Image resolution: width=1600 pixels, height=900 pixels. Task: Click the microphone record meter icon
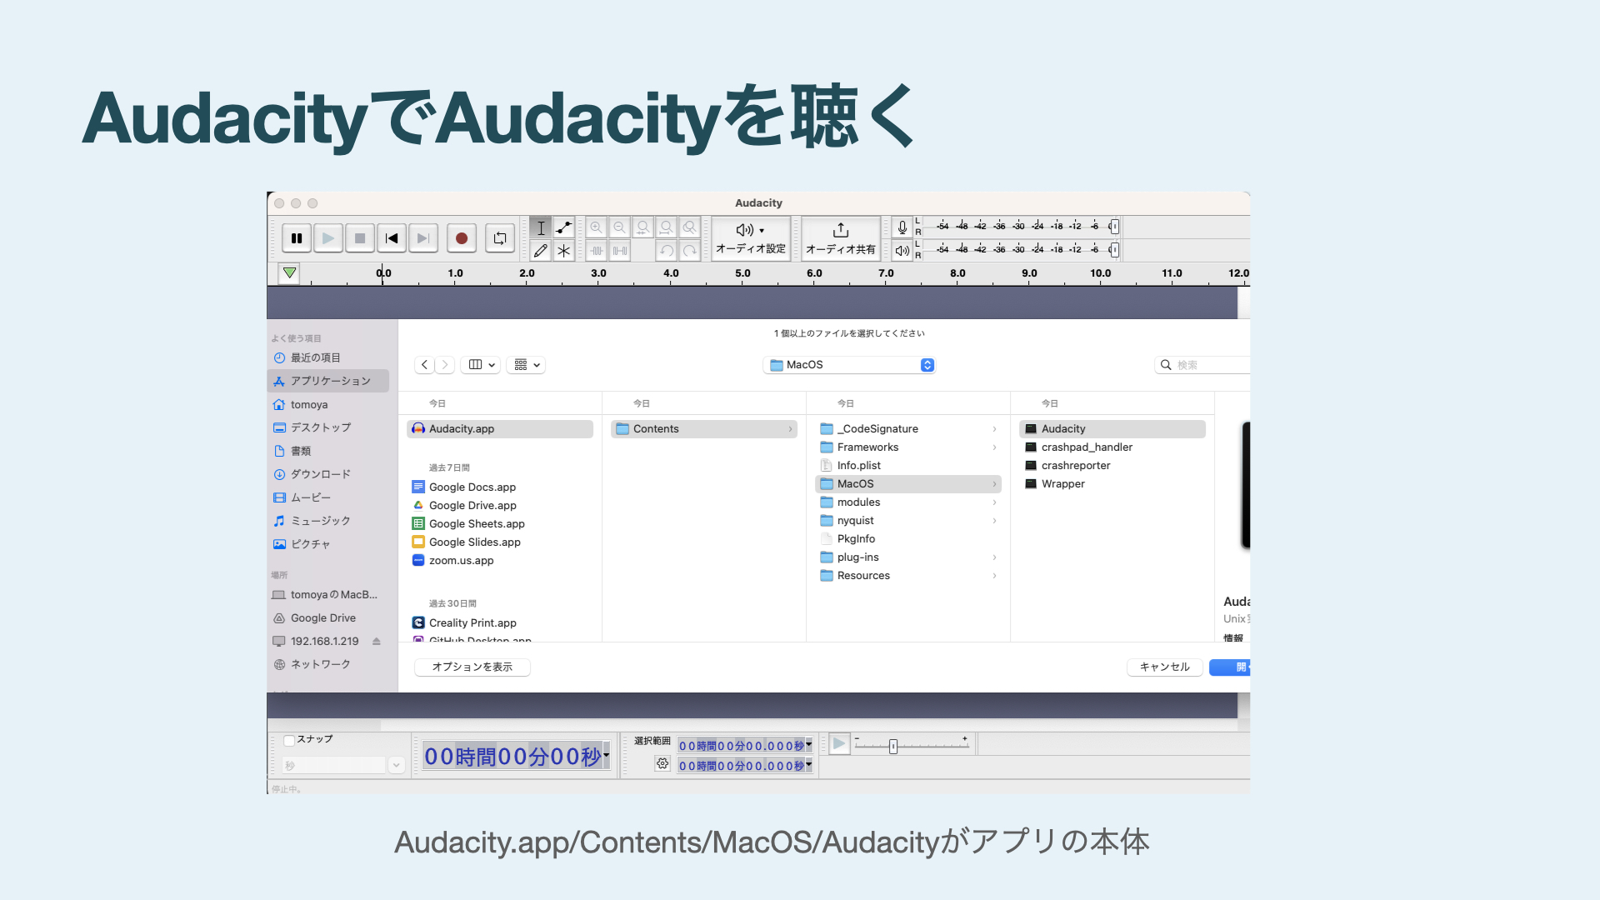(902, 227)
